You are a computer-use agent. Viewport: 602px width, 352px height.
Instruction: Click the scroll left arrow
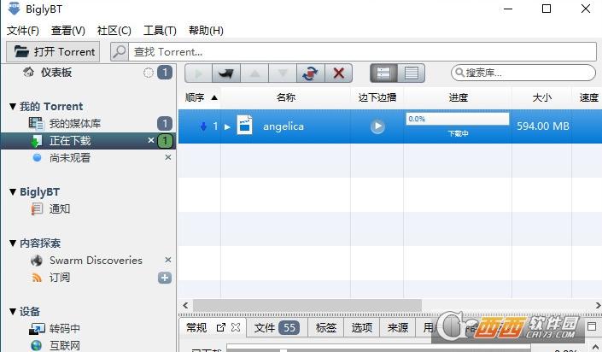[x=185, y=305]
